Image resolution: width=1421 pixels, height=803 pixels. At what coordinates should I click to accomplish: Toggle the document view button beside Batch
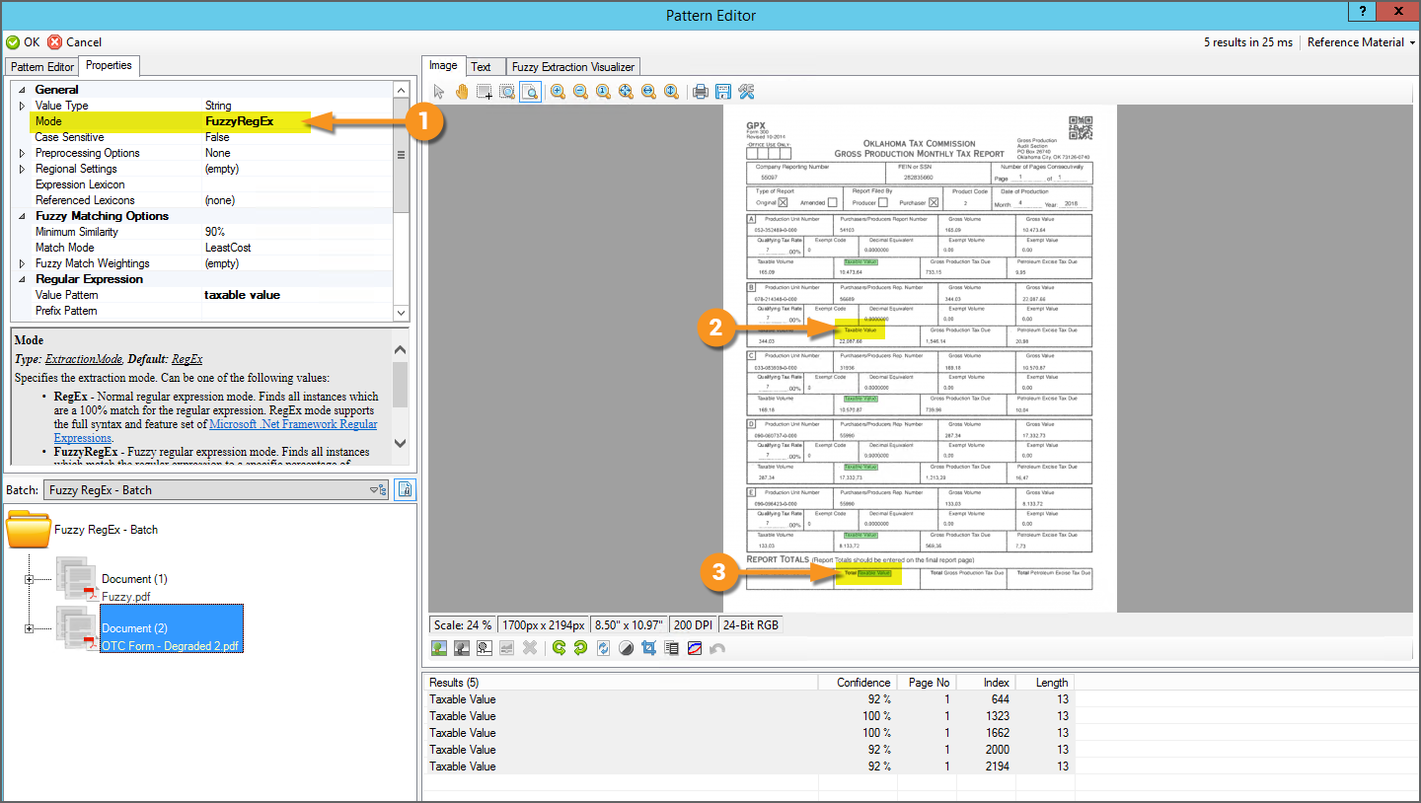(405, 489)
